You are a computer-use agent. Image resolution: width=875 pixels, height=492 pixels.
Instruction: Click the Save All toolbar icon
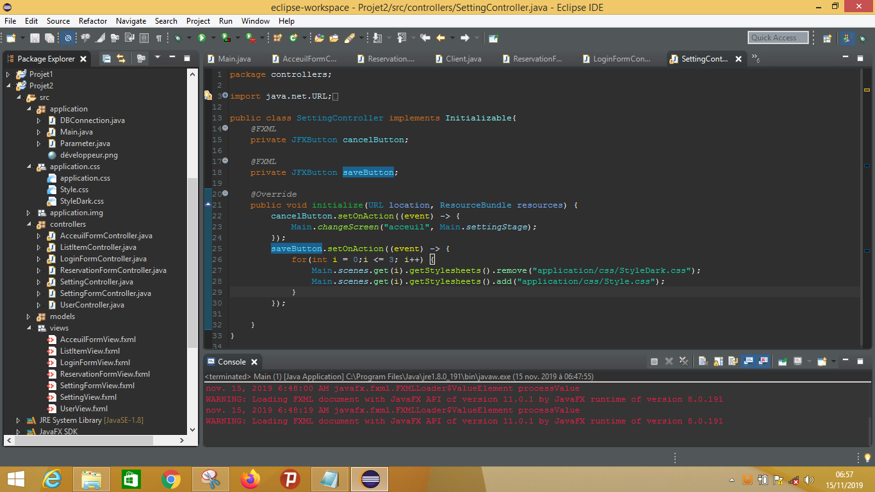(49, 38)
